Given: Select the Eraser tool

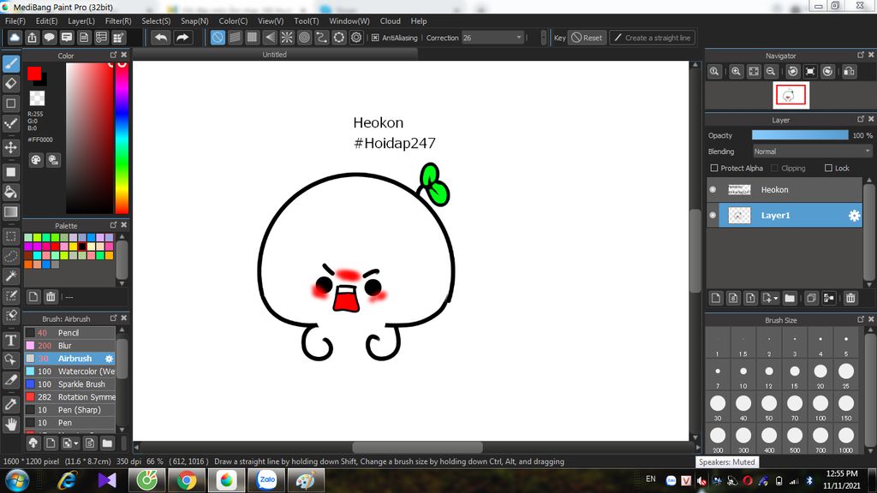Looking at the screenshot, I should point(10,84).
